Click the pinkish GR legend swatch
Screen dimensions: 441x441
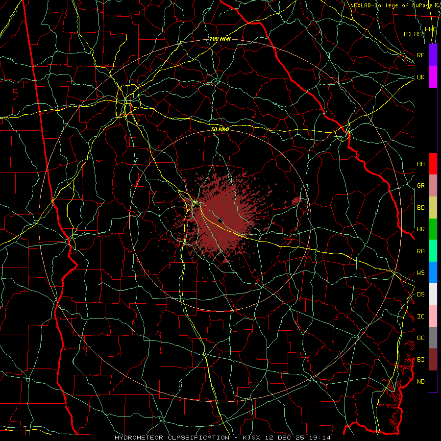433,186
